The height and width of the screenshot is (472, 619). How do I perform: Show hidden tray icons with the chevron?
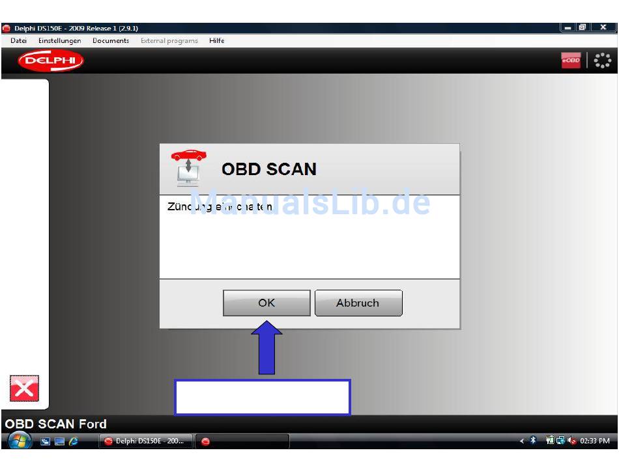click(522, 441)
